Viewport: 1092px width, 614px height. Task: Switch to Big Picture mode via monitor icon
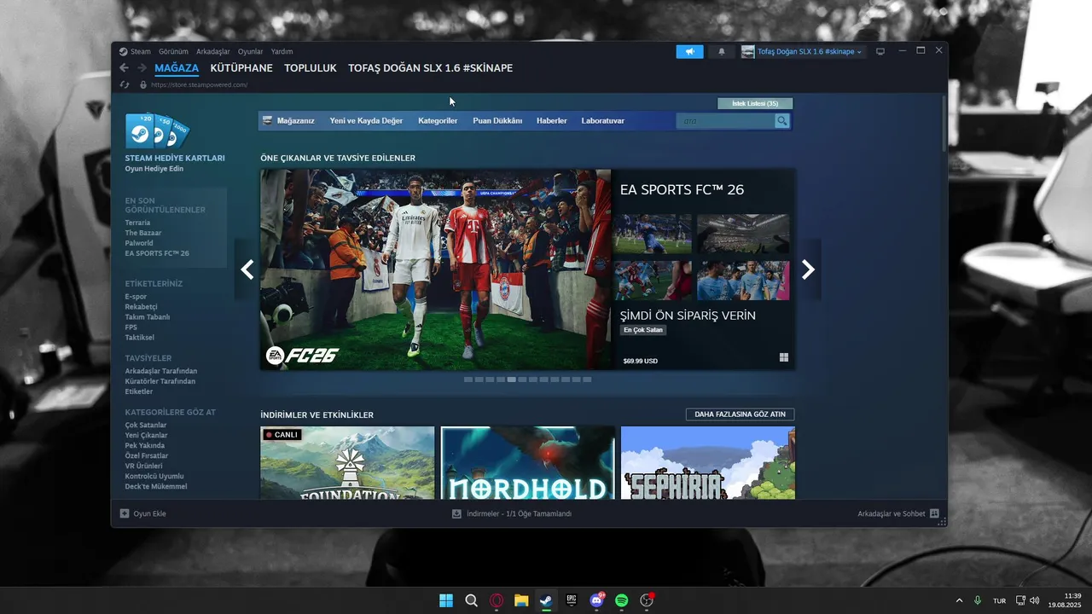pos(880,52)
